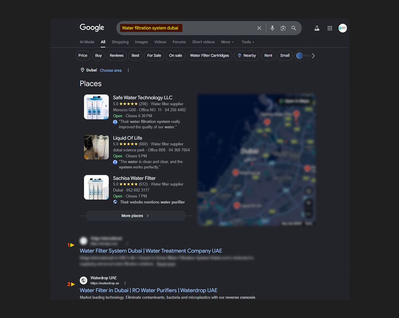Open the Google logo homepage link
The width and height of the screenshot is (399, 318).
coord(92,28)
